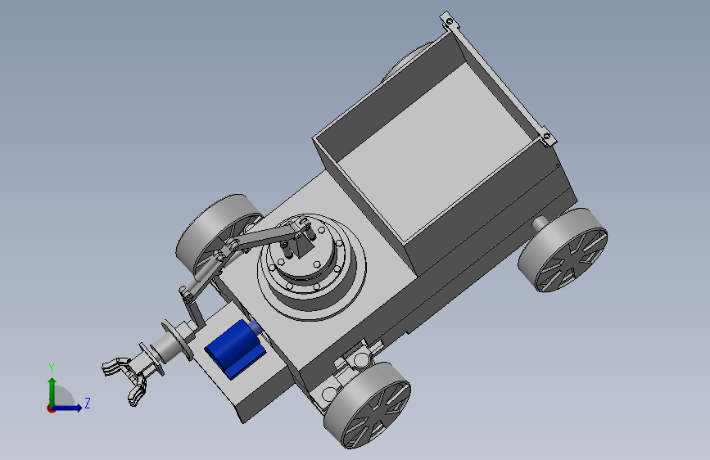Viewport: 710px width, 460px height.
Task: Select the front right spoked wheel
Action: pyautogui.click(x=368, y=406)
